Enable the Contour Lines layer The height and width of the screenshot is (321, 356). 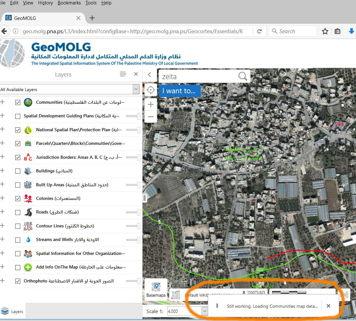click(x=18, y=226)
